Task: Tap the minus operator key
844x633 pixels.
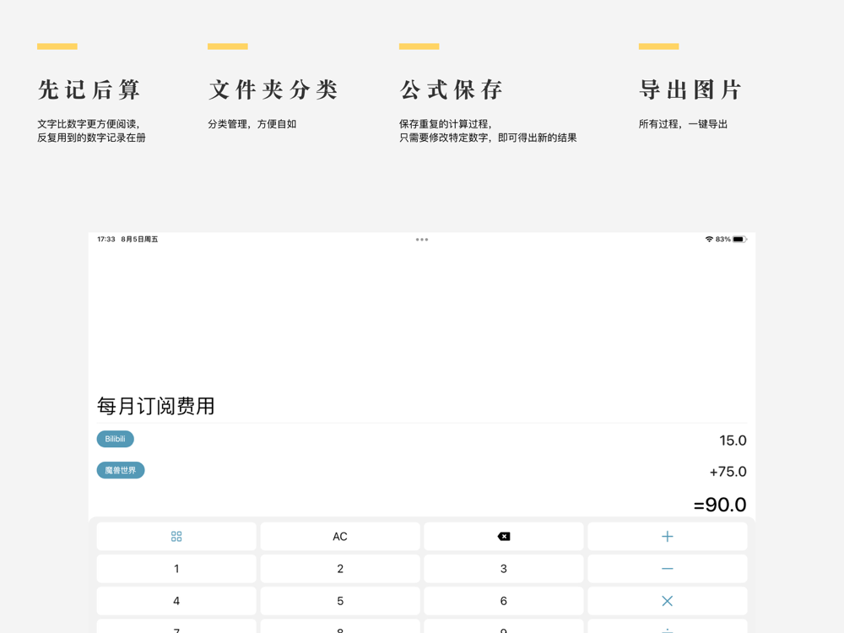Action: pos(668,568)
